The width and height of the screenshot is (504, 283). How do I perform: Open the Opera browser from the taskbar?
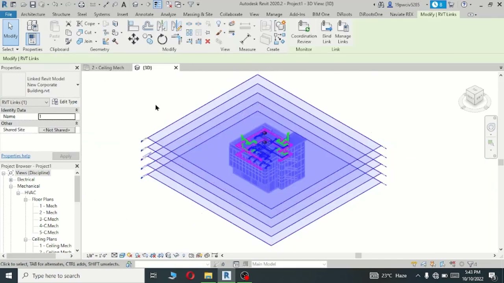tap(190, 276)
